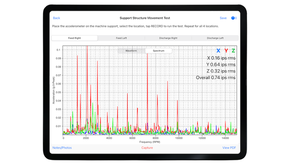This screenshot has height=165, width=290.
Task: Show the Waveform view
Action: coord(131,51)
